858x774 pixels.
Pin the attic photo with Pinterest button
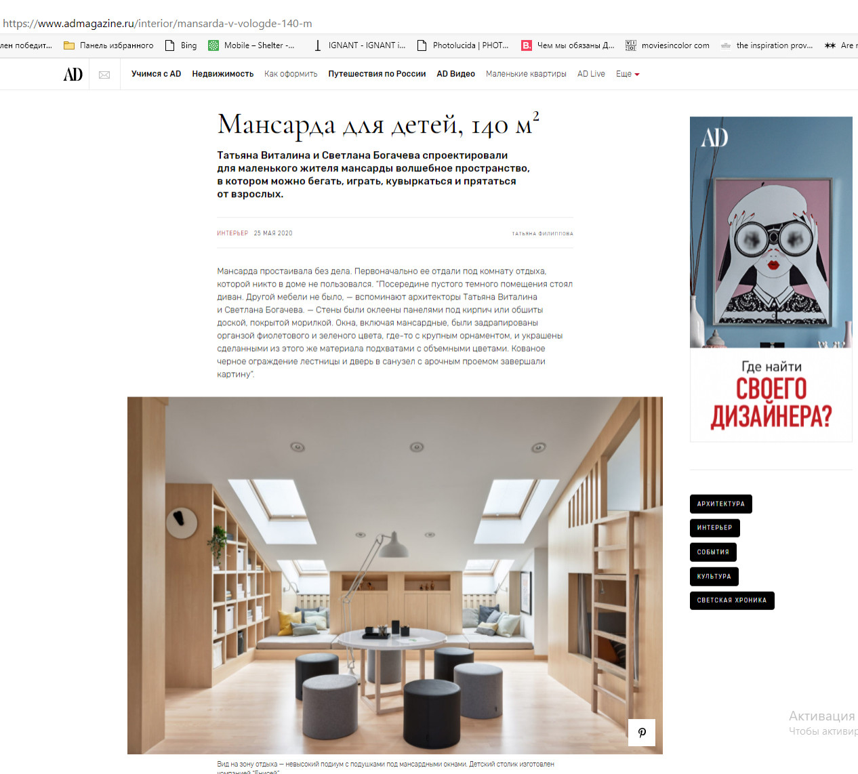pyautogui.click(x=641, y=732)
